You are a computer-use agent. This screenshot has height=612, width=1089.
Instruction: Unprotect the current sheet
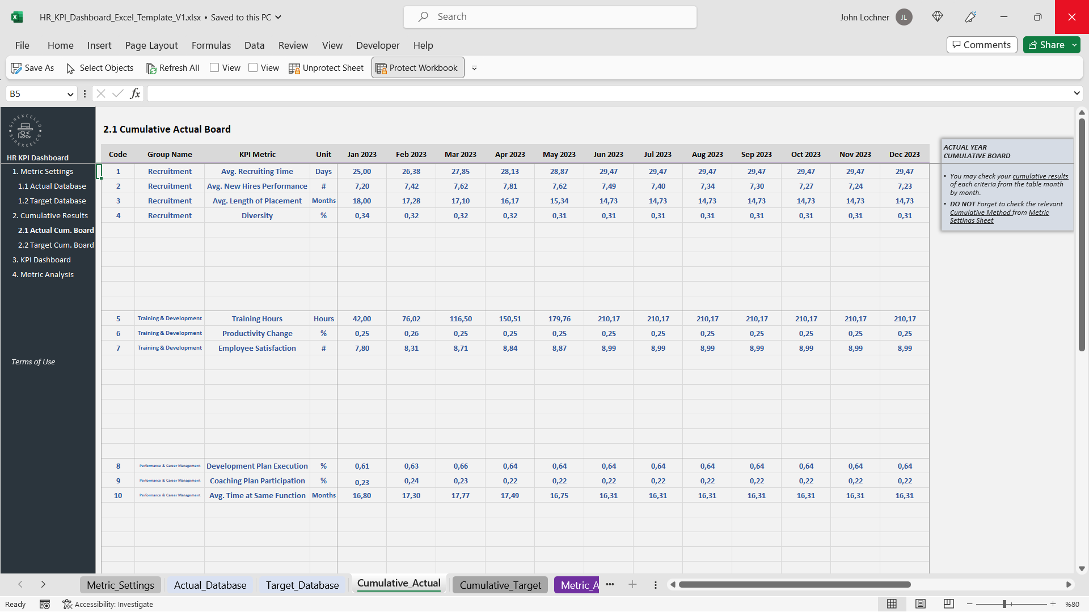click(326, 67)
